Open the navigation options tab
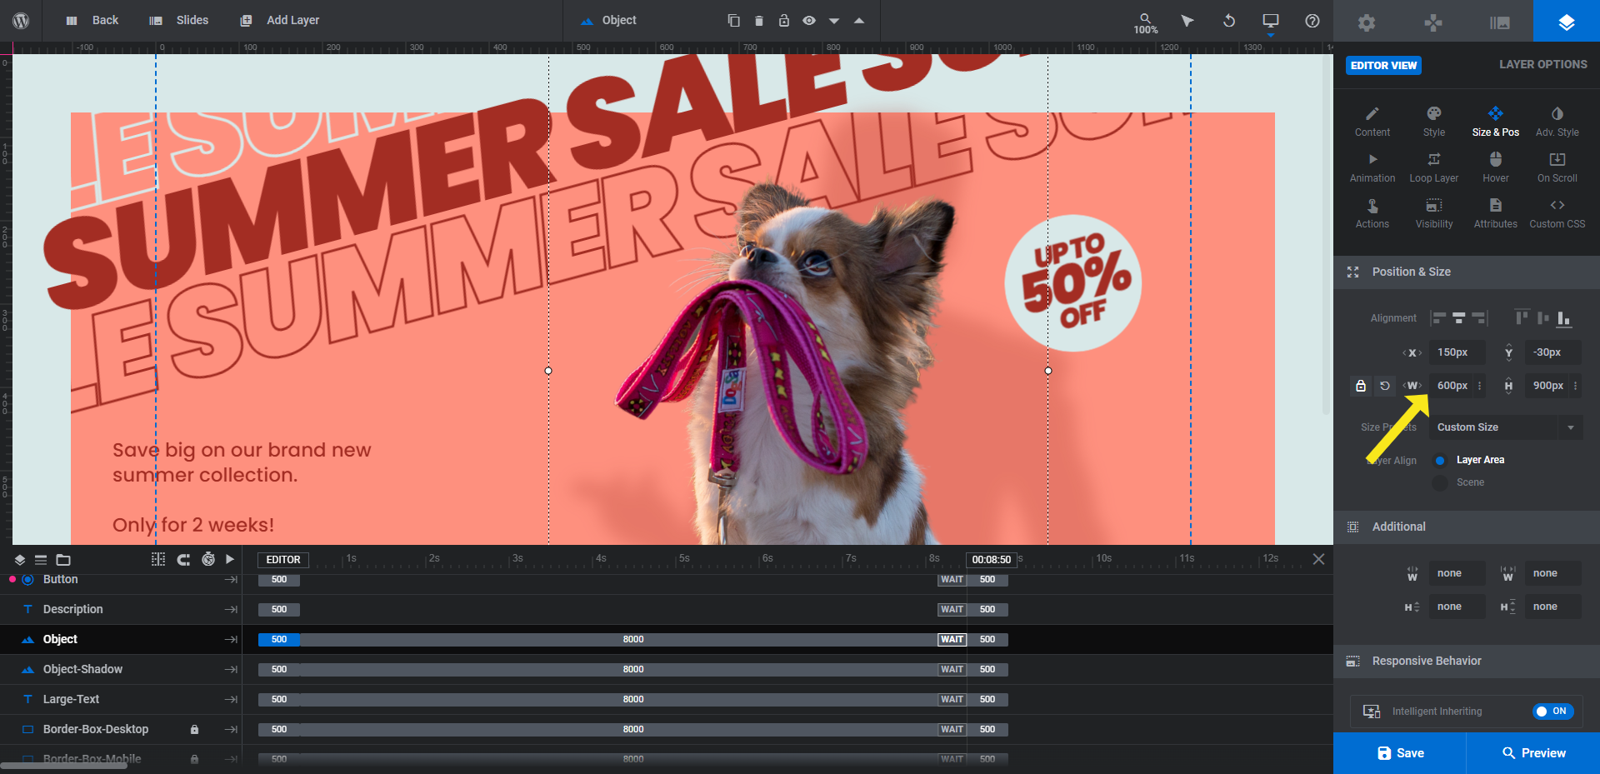1600x774 pixels. [1433, 22]
